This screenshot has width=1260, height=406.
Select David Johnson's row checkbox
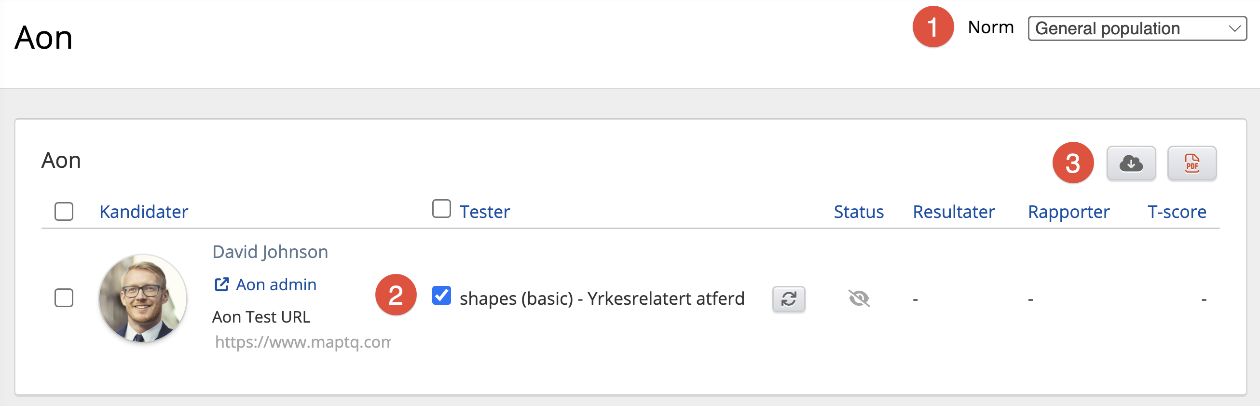[64, 298]
